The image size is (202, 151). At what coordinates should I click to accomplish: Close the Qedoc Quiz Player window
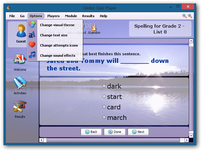click(x=188, y=7)
